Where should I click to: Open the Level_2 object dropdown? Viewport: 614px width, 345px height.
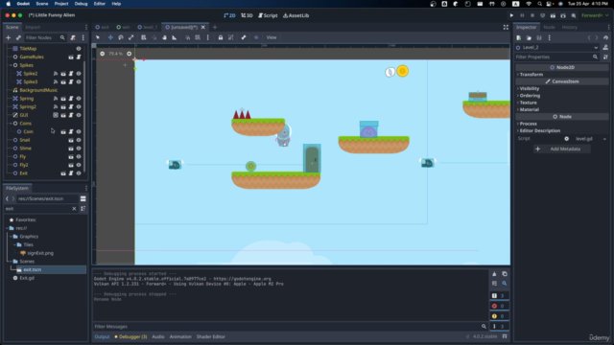point(557,47)
